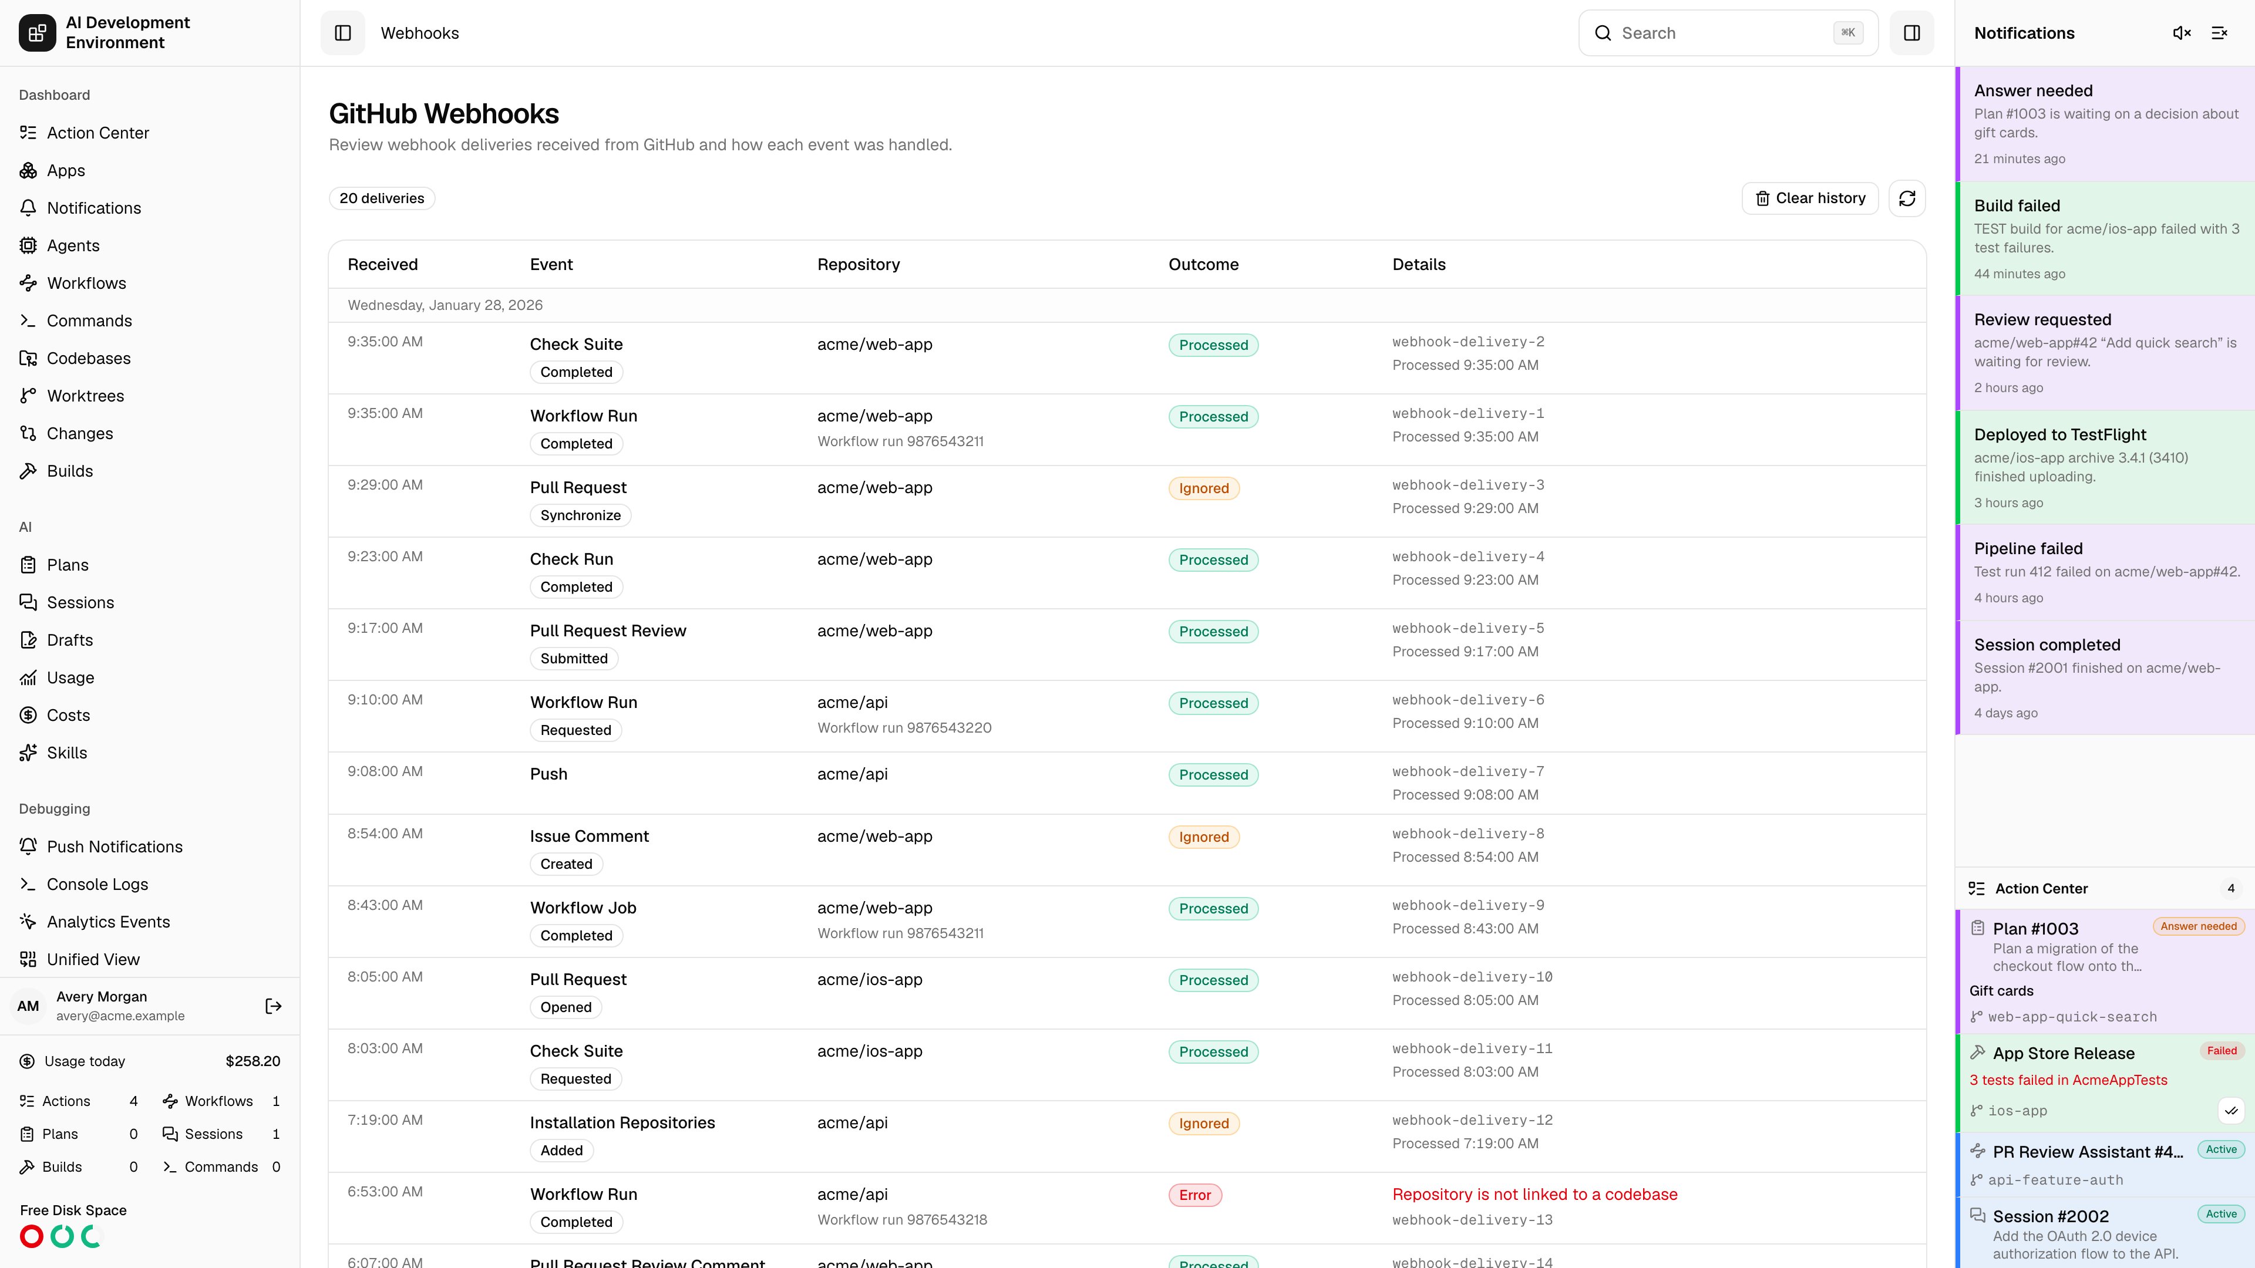Click the Clear history button

(x=1809, y=198)
